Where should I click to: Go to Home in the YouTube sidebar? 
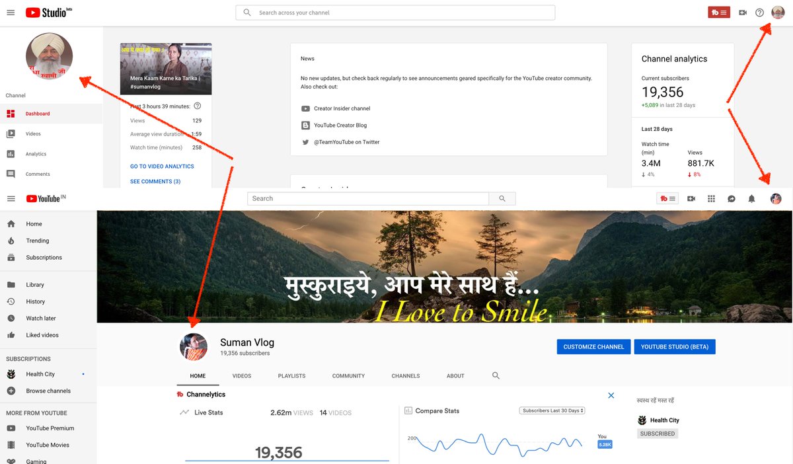(48, 224)
